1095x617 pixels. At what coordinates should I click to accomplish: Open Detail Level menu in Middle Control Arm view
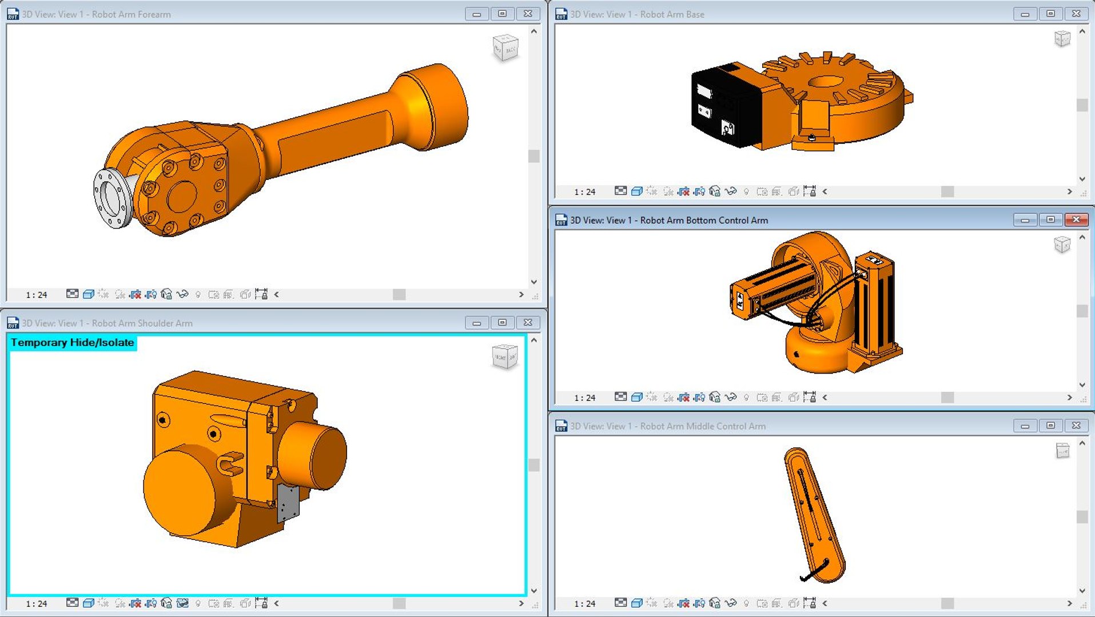(620, 603)
